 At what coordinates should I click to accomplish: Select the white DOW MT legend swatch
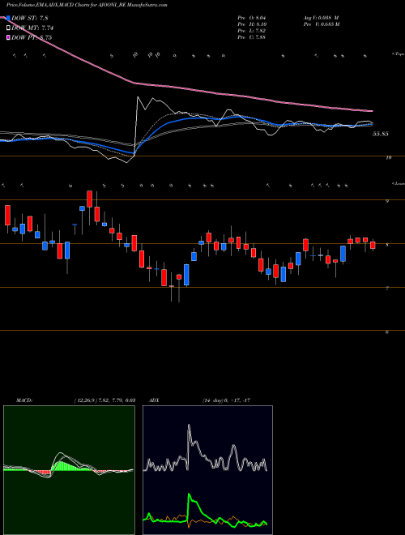[x=8, y=28]
